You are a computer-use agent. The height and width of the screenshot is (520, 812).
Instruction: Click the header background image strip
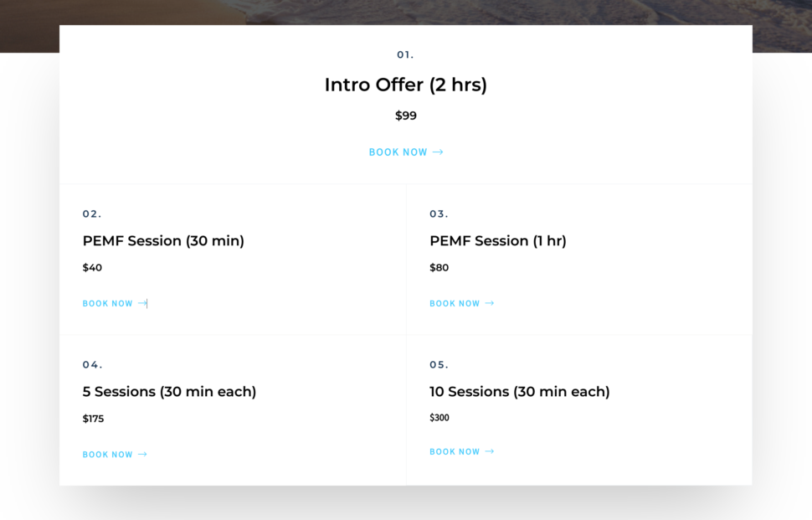405,12
